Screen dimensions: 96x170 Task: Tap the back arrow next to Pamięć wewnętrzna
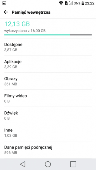tap(6, 12)
